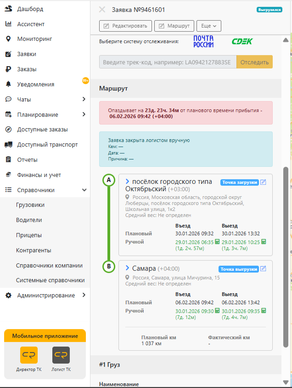This screenshot has height=388, width=292.
Task: Edit the Точка выгрузки point
Action: [x=264, y=269]
